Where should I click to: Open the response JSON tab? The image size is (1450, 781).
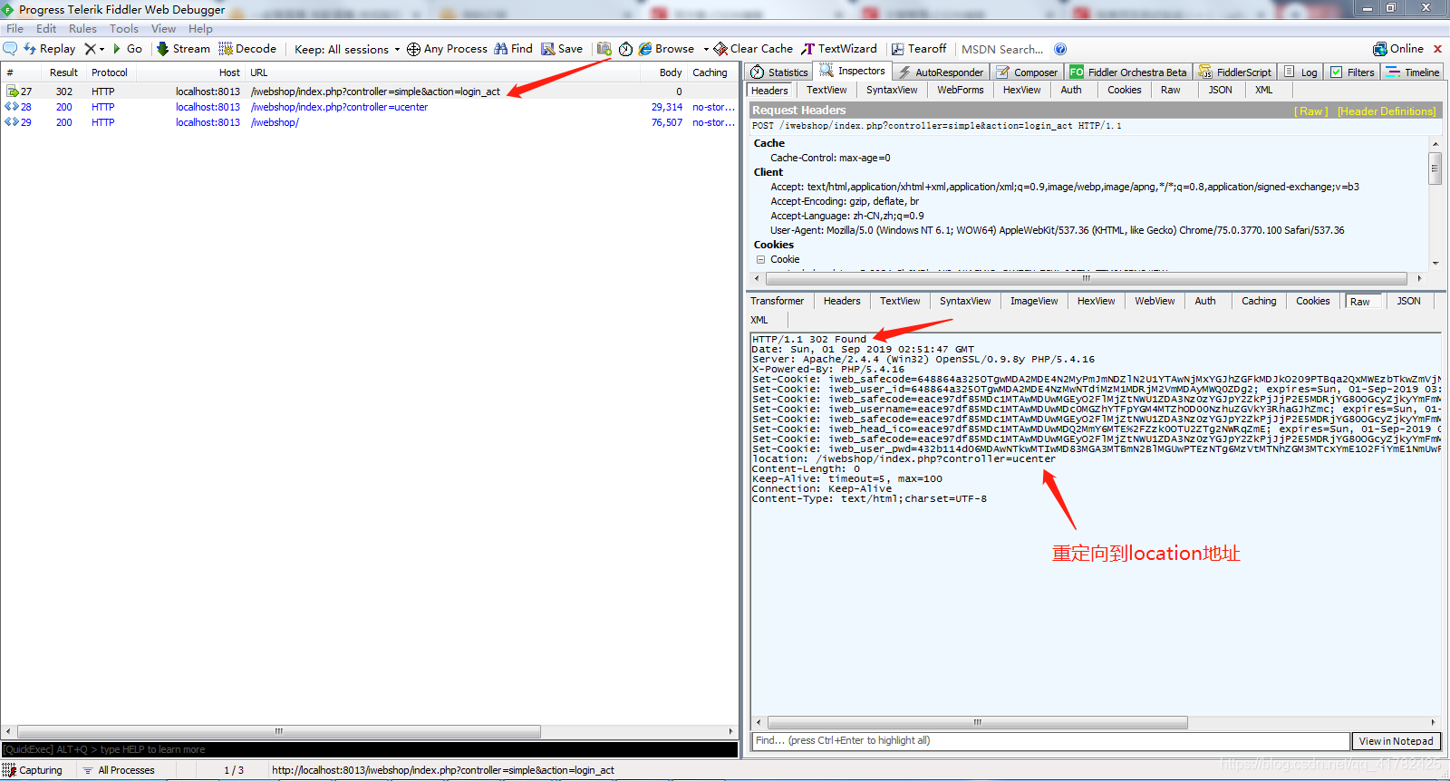[1408, 301]
